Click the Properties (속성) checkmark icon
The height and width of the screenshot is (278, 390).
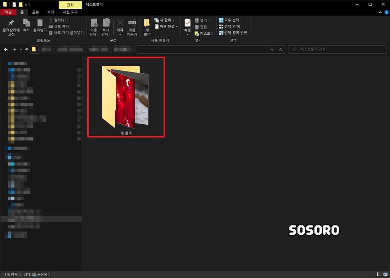pos(187,22)
